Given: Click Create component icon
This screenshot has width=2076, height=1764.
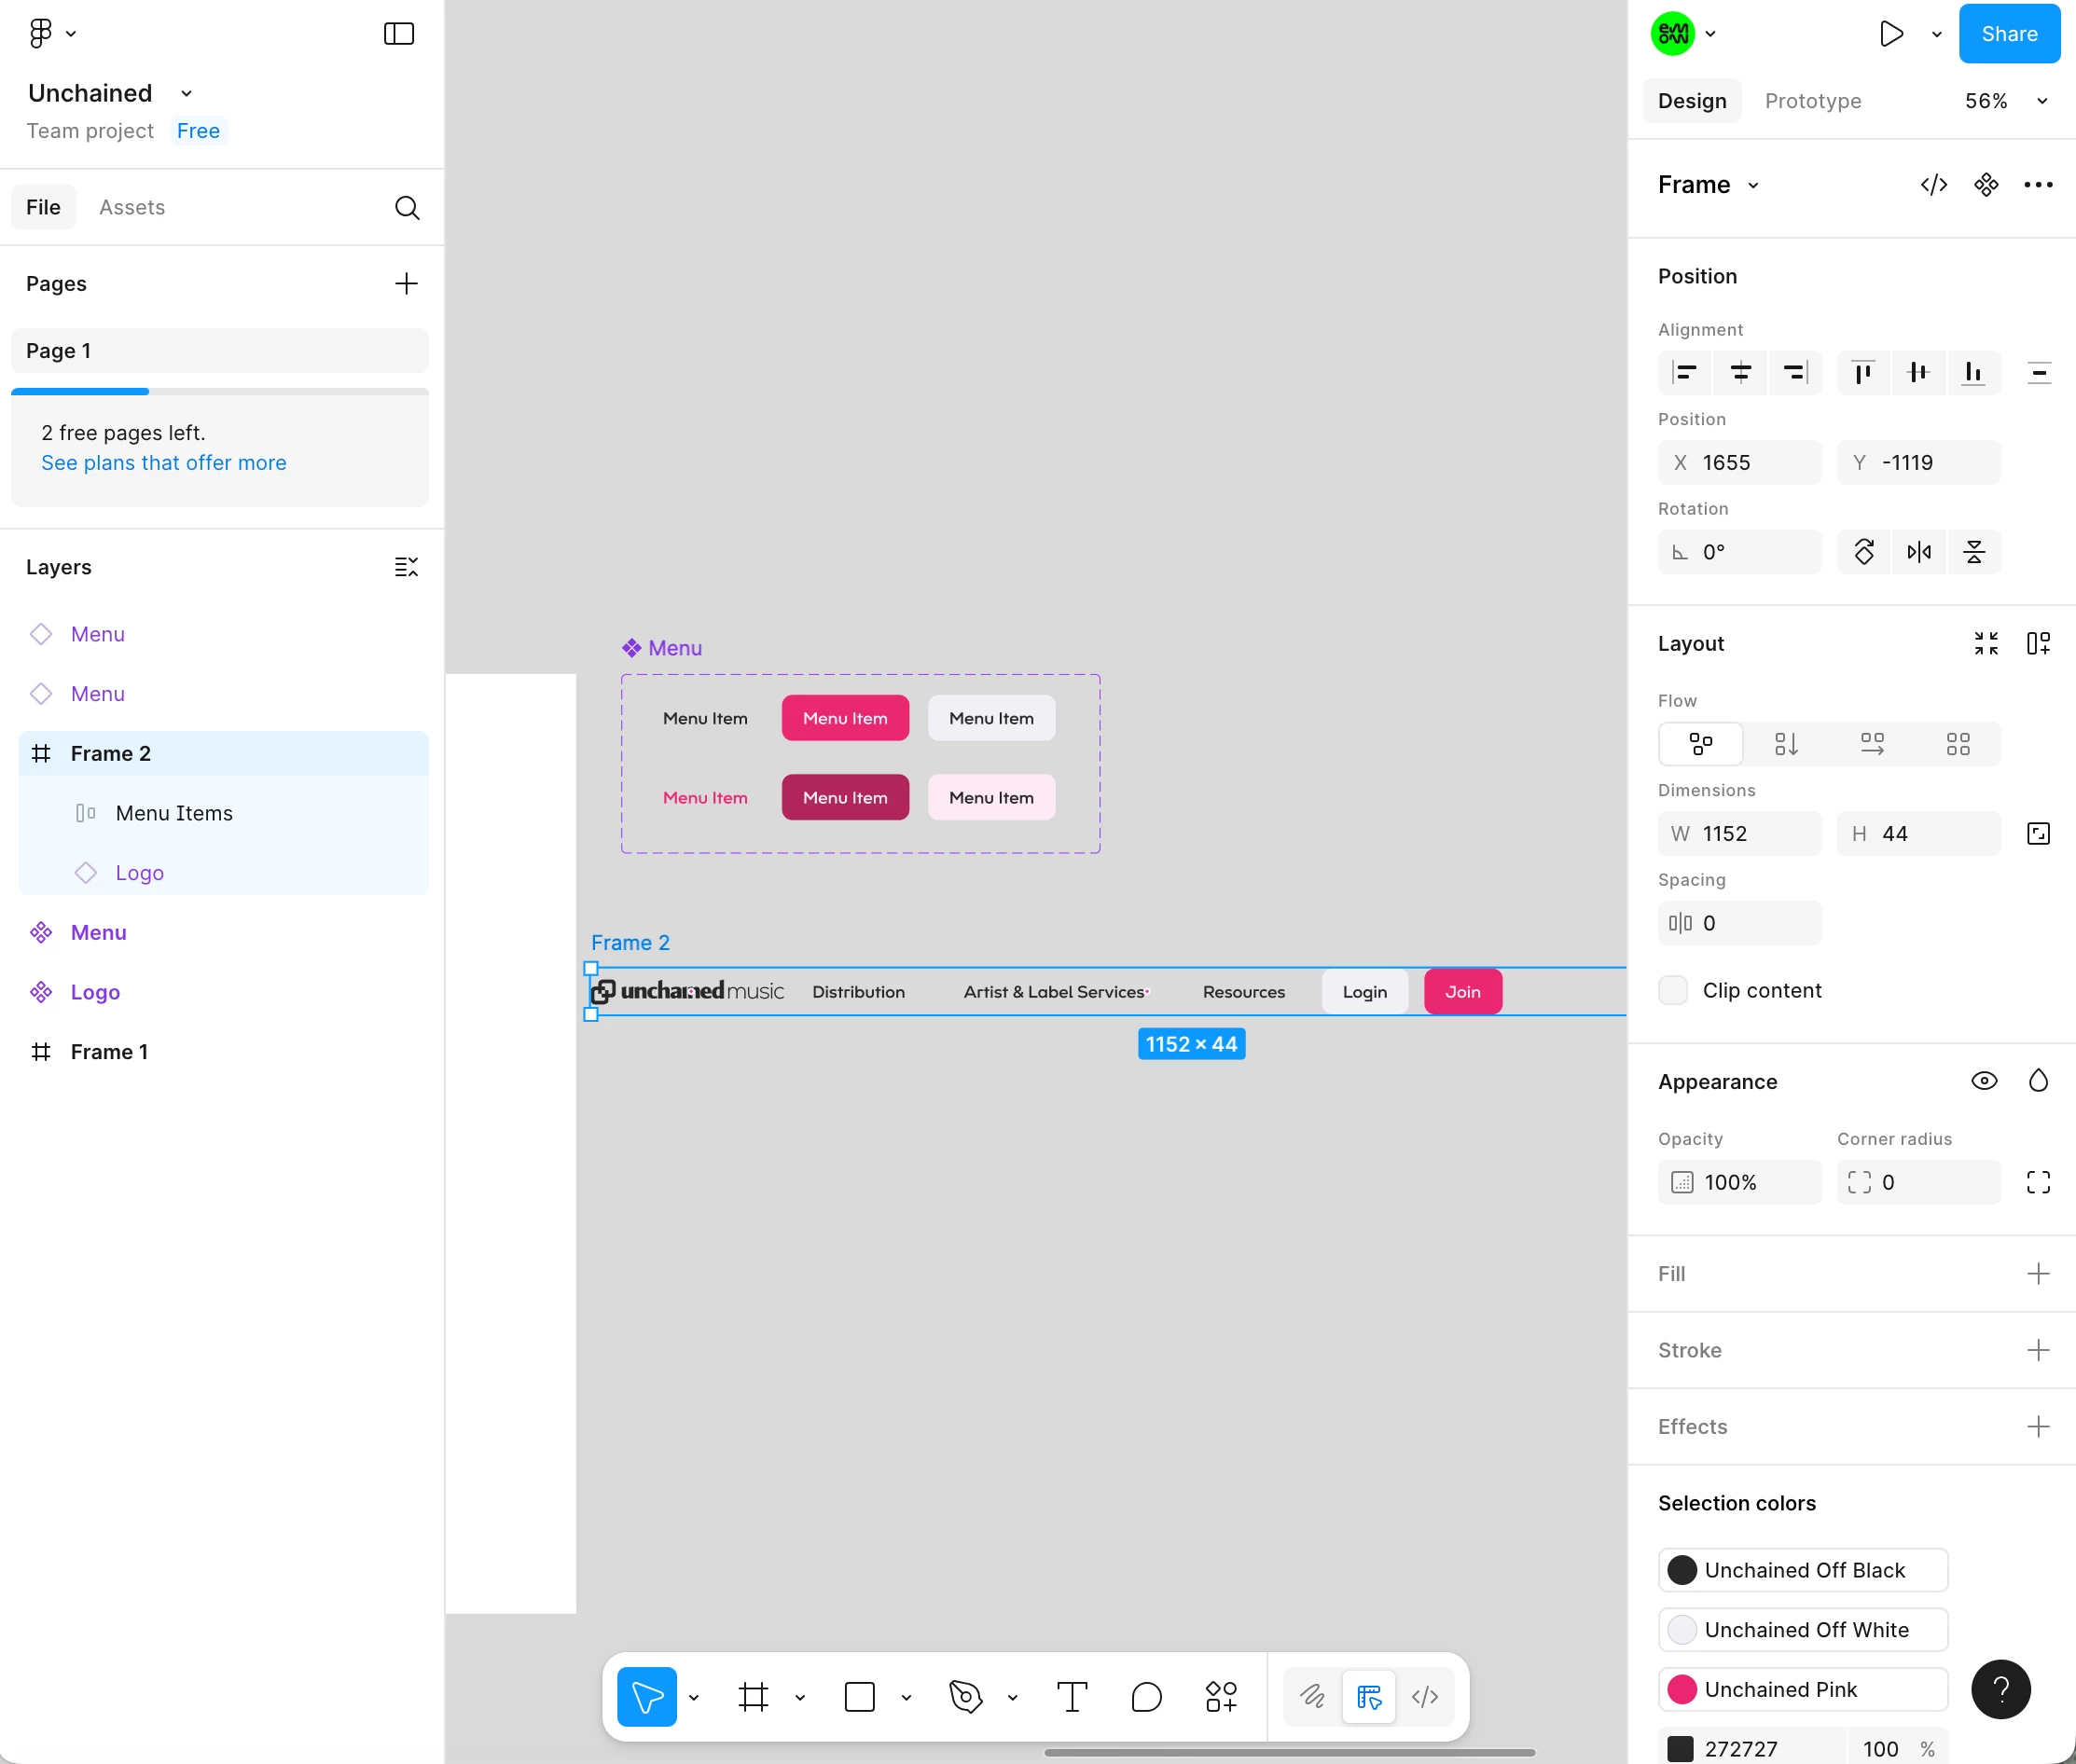Looking at the screenshot, I should point(1986,185).
